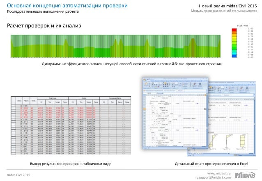Click the Name Box in front Excel window
Image resolution: width=262 pixels, height=181 pixels.
pos(150,93)
